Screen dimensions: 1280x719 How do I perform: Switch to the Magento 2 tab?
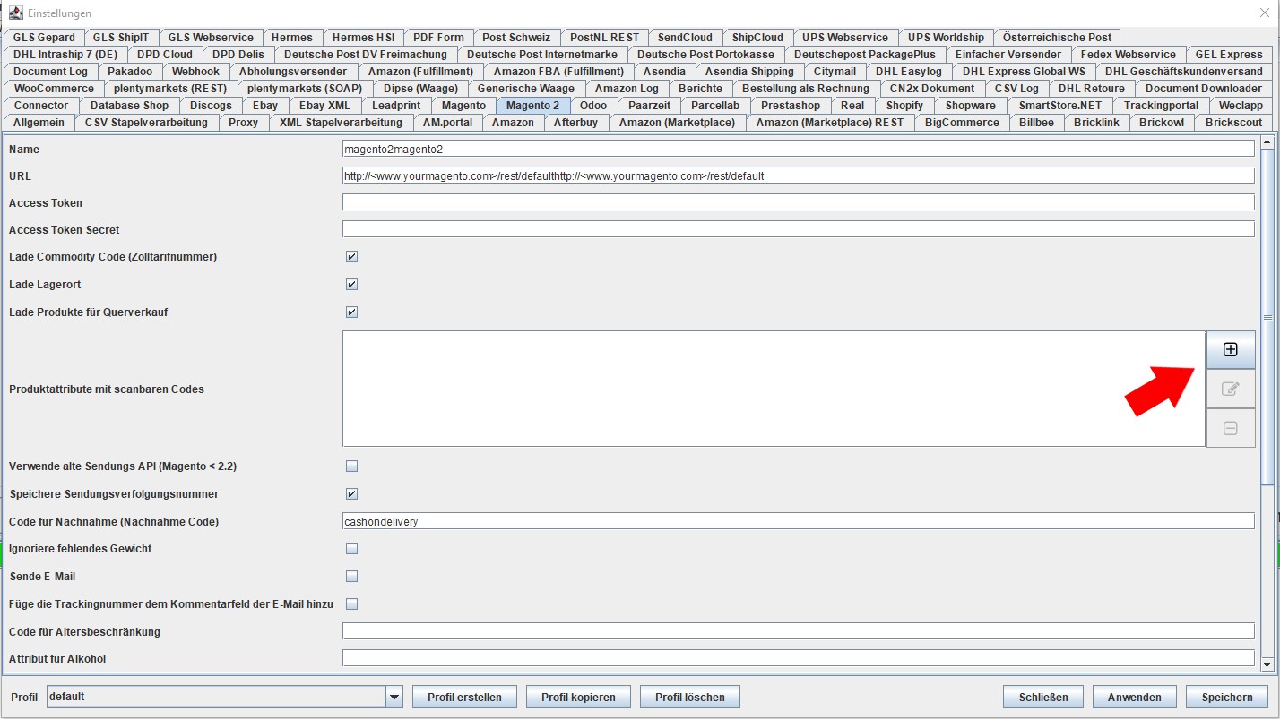(x=532, y=106)
